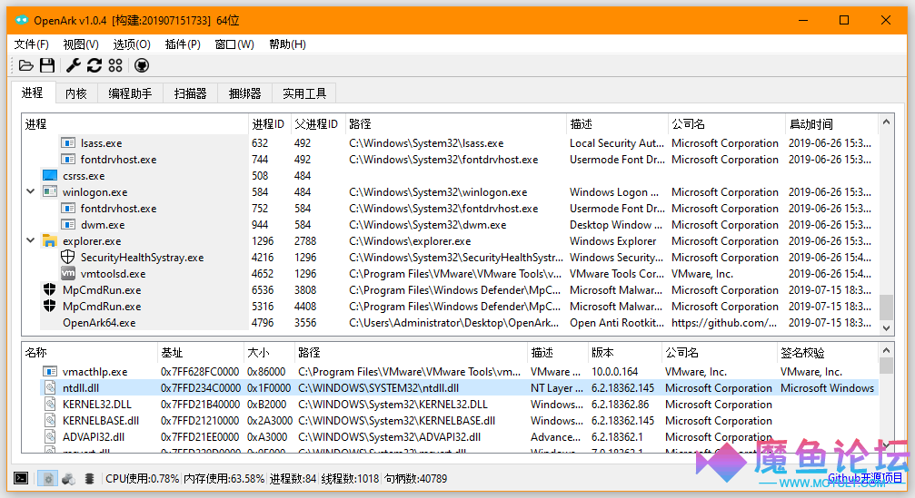Image resolution: width=915 pixels, height=498 pixels.
Task: Switch to the 实用工具 tab
Action: (x=304, y=93)
